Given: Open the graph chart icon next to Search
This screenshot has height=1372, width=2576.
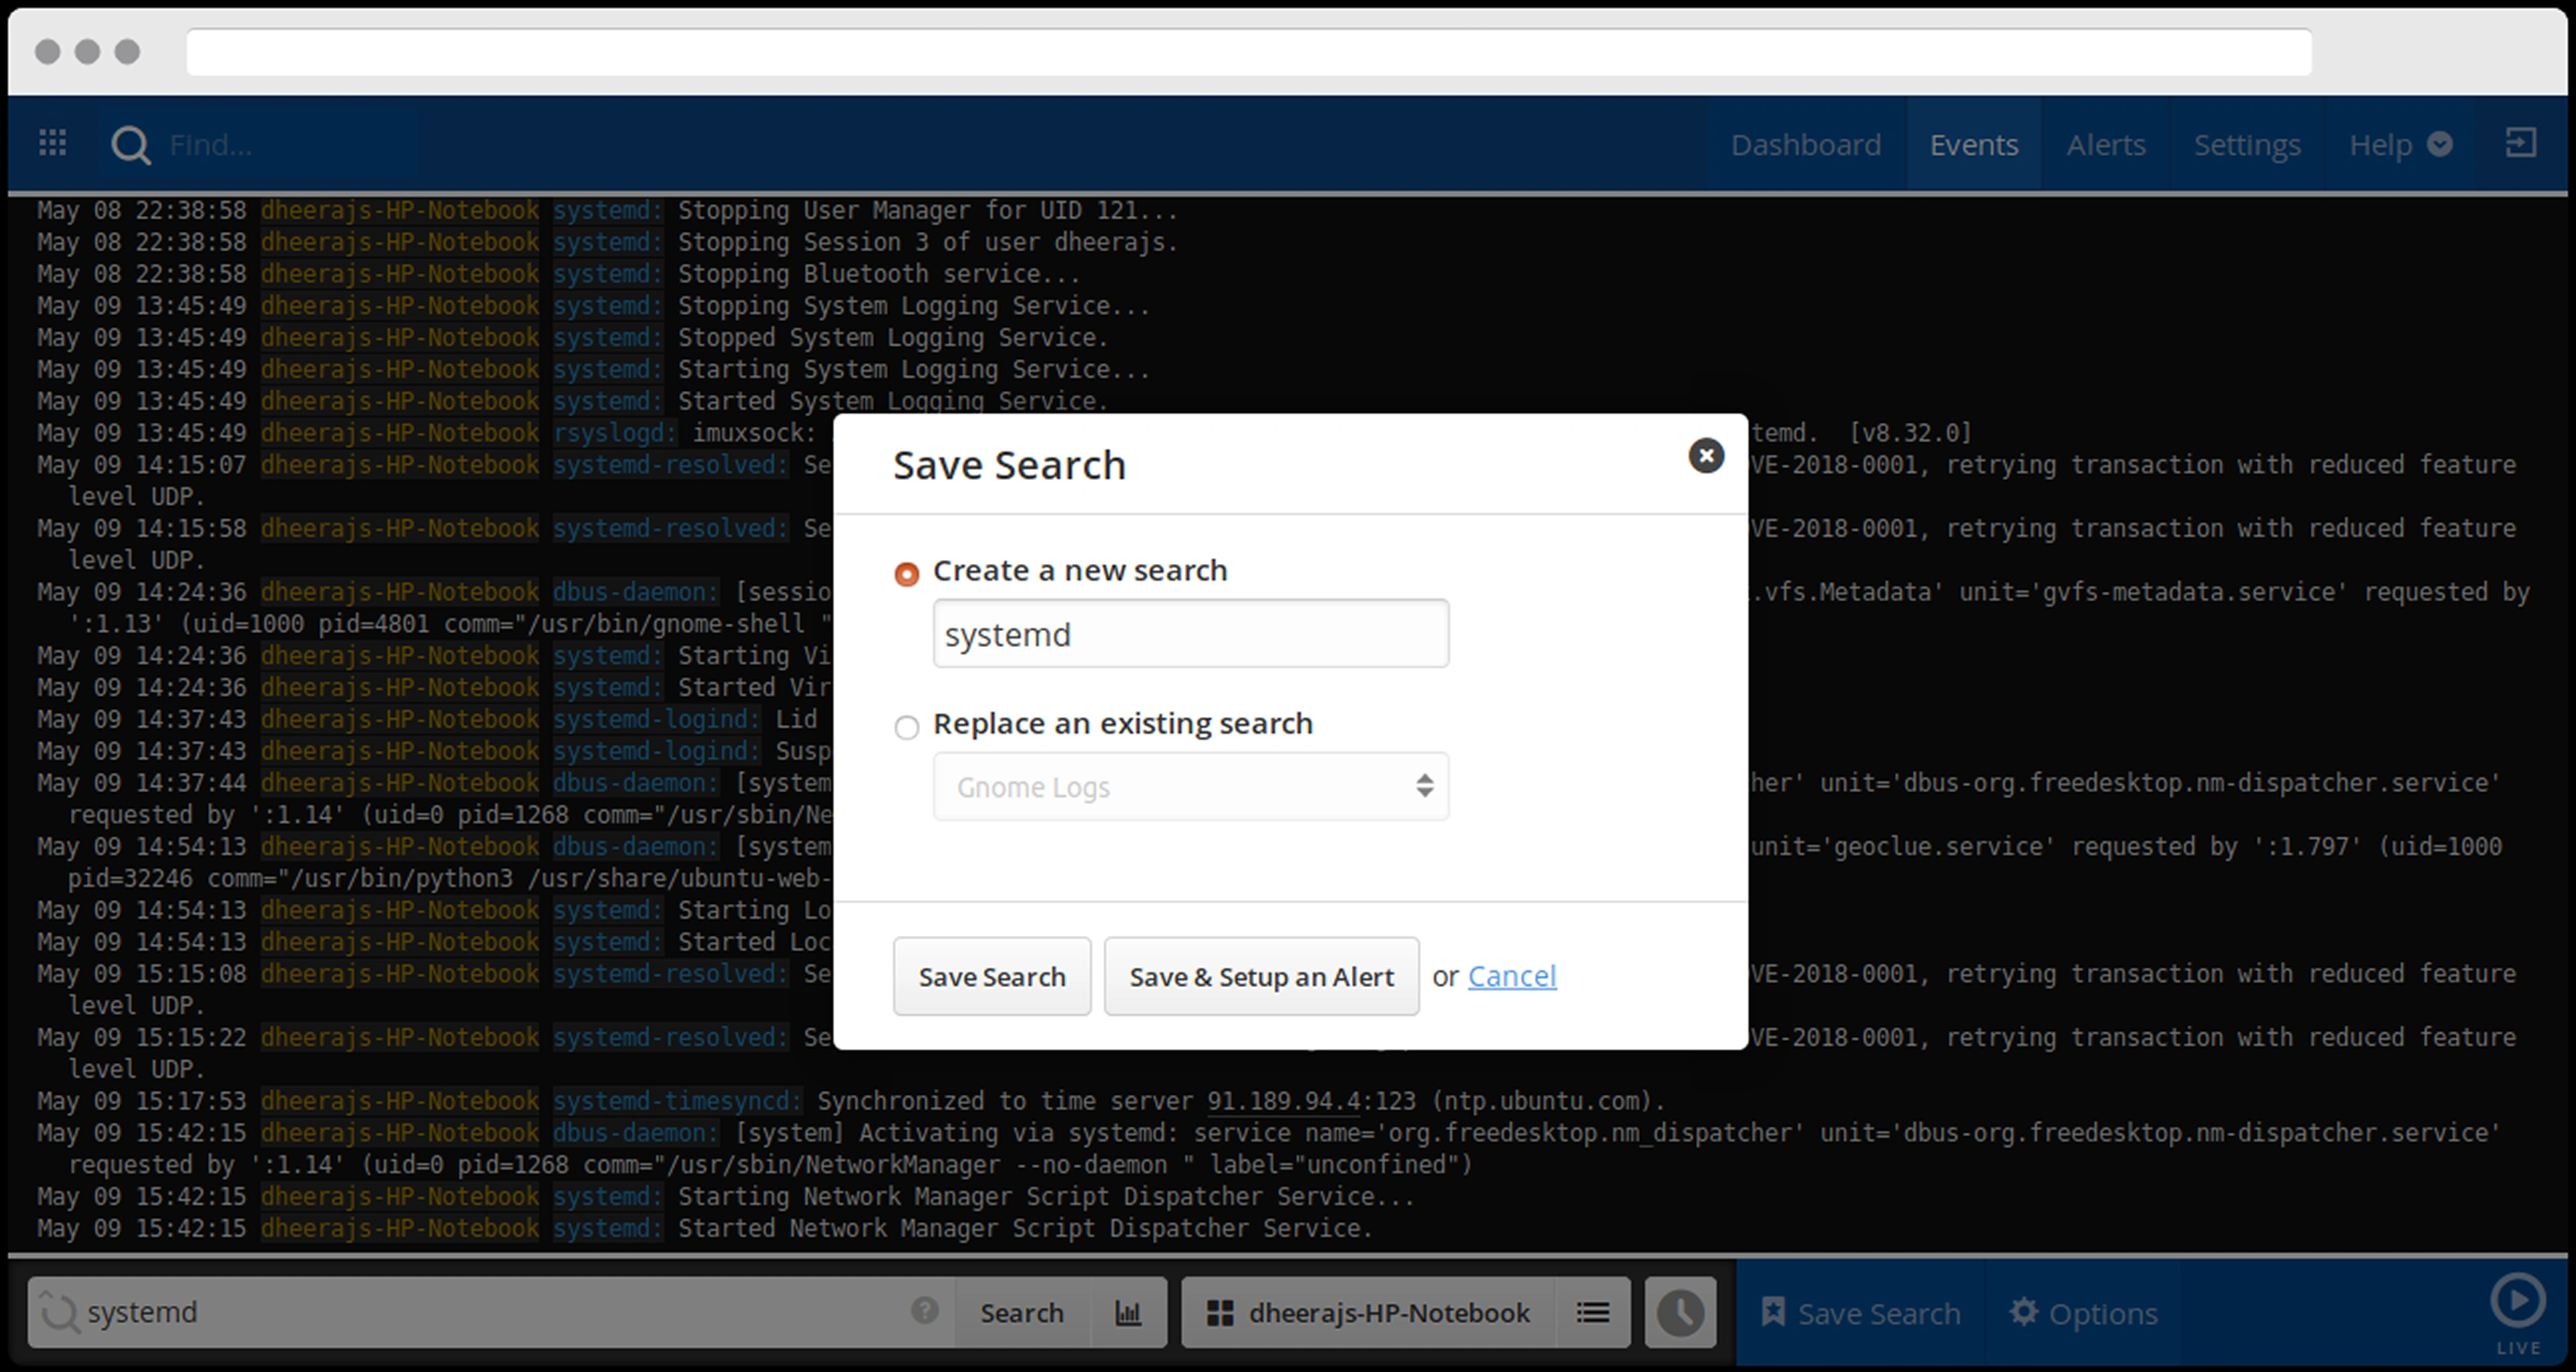Looking at the screenshot, I should point(1128,1312).
